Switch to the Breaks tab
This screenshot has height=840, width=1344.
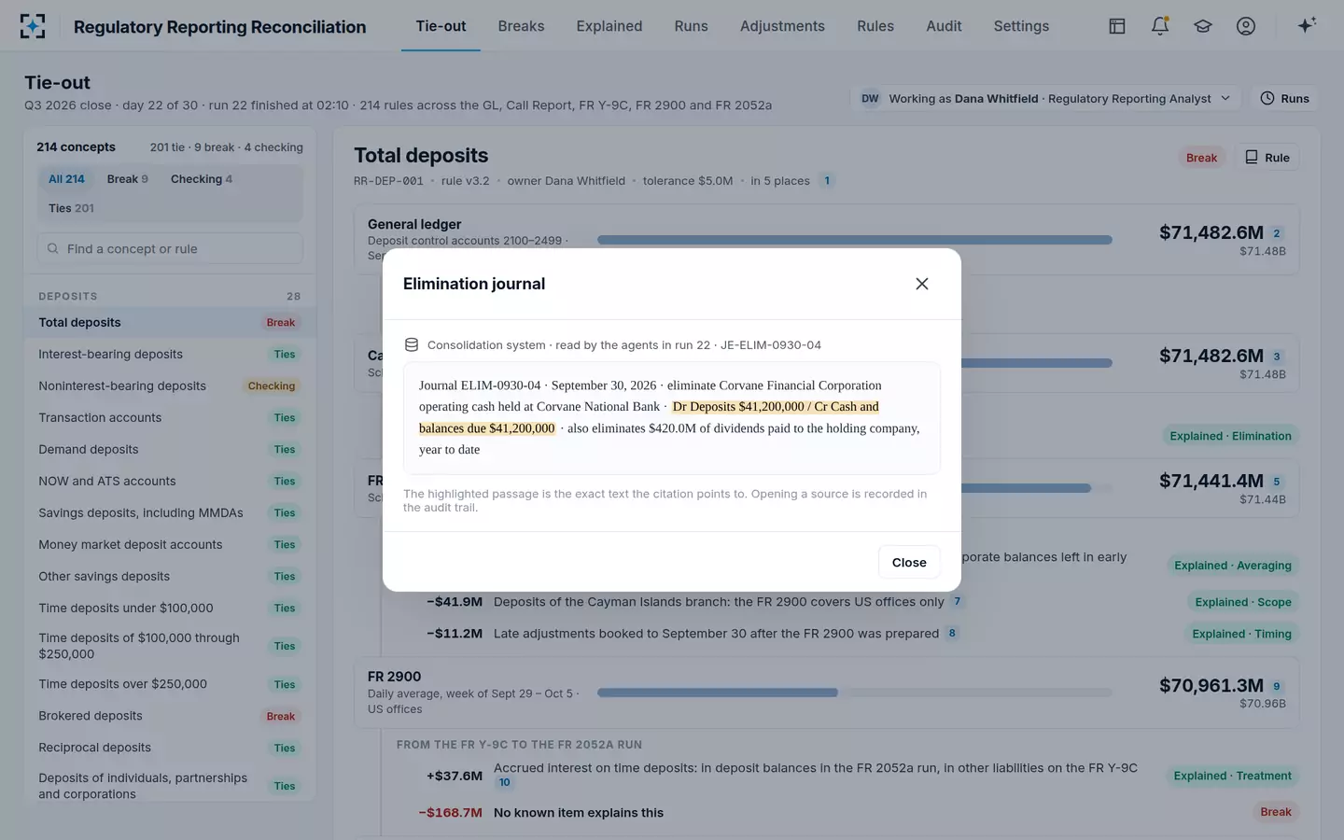tap(521, 26)
